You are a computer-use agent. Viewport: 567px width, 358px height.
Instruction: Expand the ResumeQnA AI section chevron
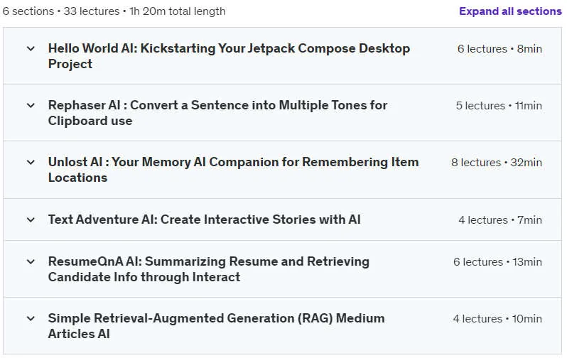click(x=31, y=261)
